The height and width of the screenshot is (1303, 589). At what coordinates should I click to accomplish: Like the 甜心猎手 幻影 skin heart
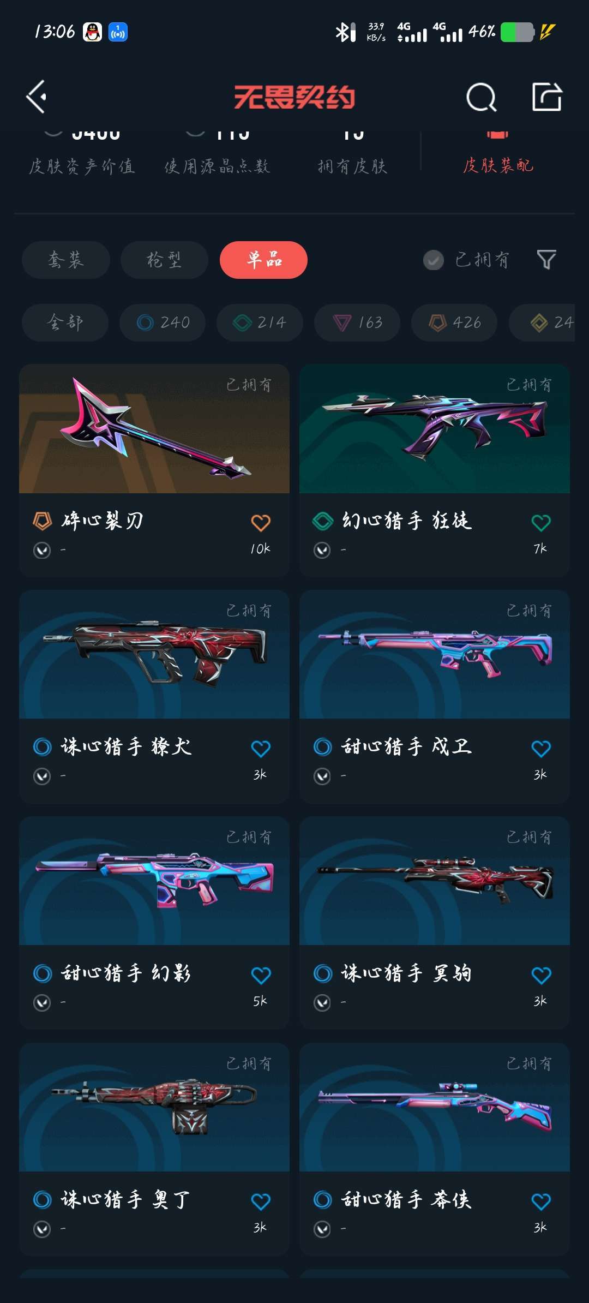coord(261,975)
